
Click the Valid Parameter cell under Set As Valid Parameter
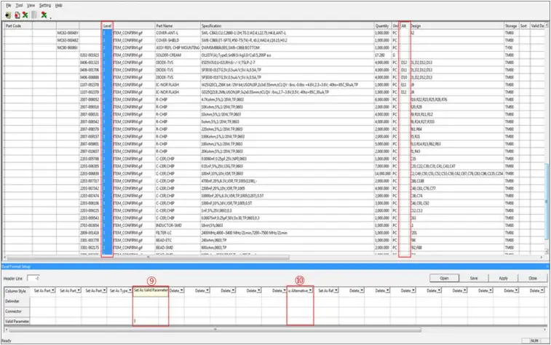click(146, 321)
